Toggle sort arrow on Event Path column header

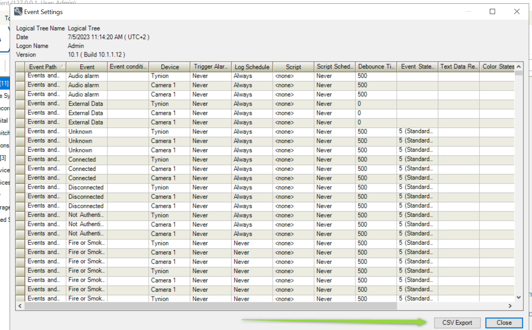click(62, 66)
